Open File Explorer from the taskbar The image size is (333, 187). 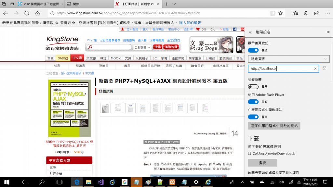88,182
